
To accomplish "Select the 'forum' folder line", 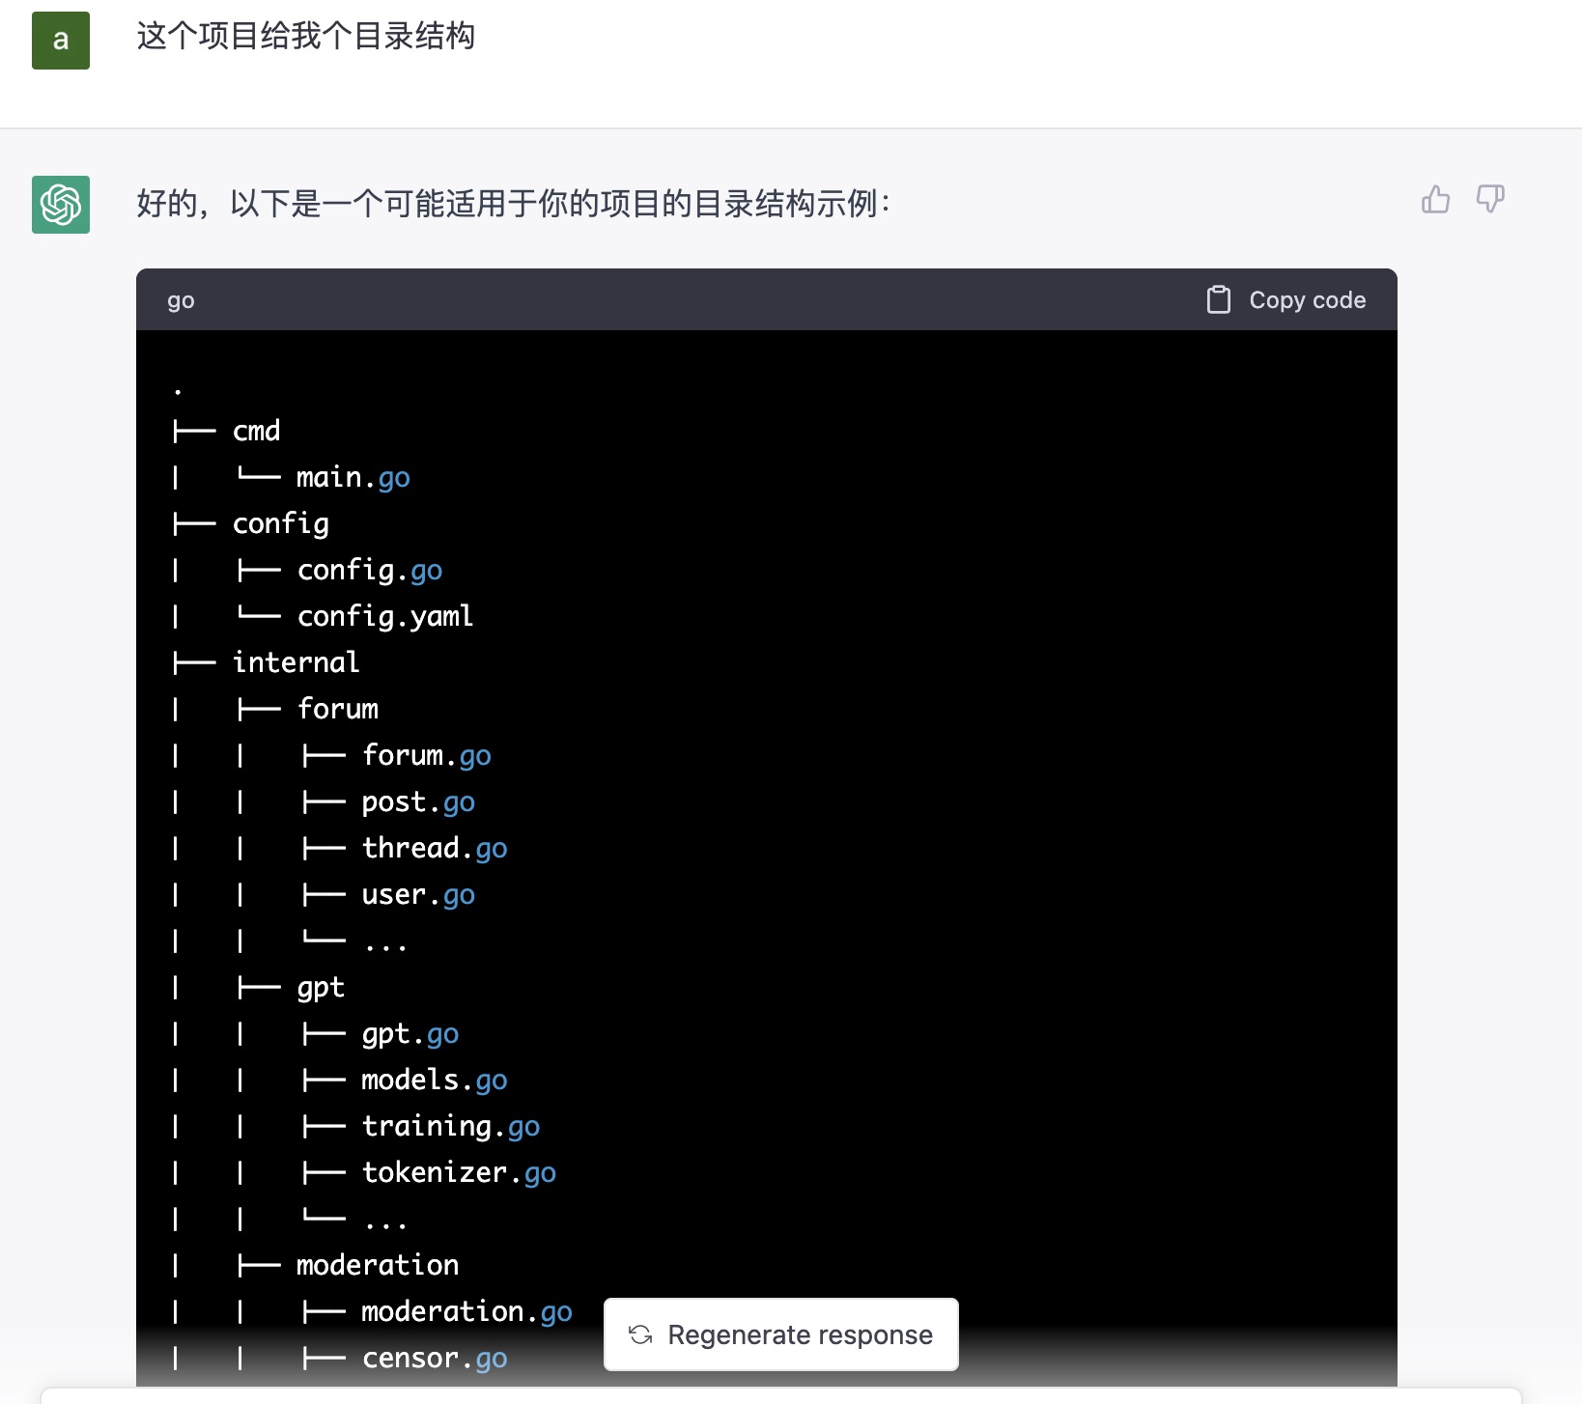I will 337,709.
